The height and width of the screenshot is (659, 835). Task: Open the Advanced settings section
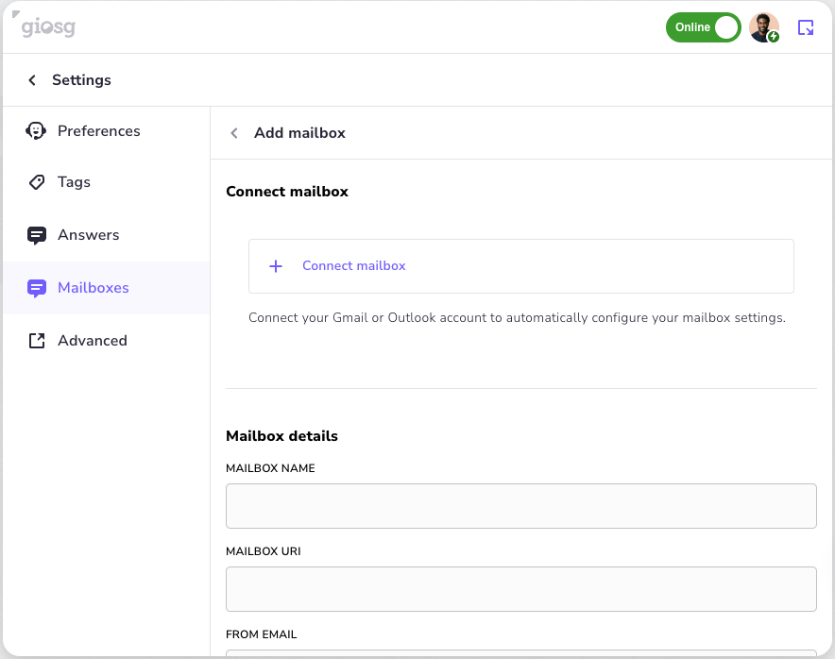click(94, 340)
